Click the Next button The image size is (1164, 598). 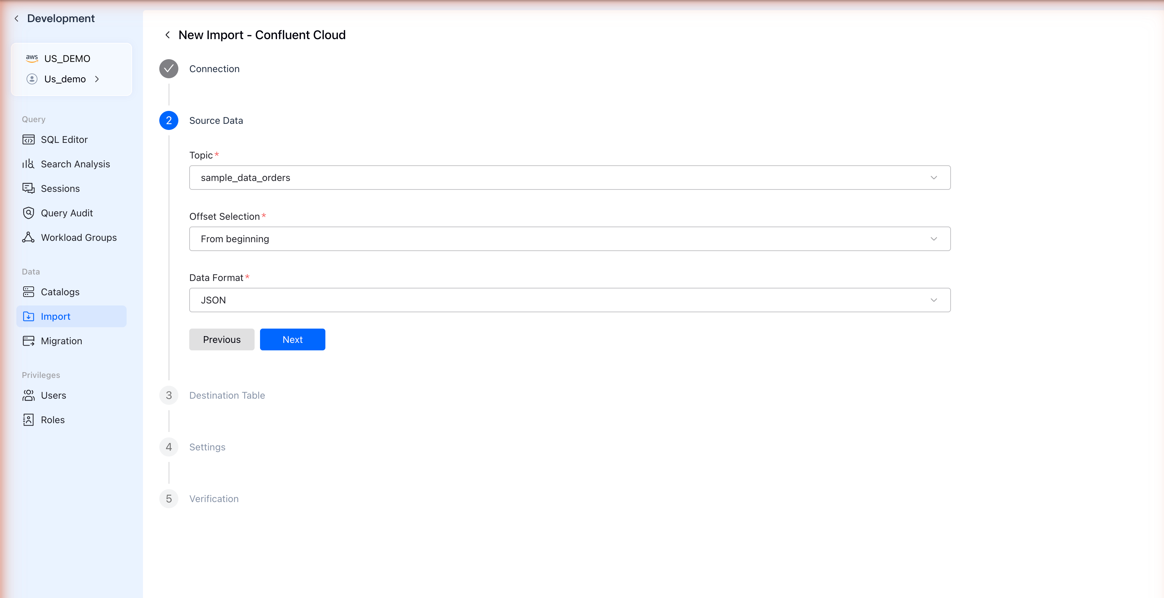pyautogui.click(x=292, y=339)
